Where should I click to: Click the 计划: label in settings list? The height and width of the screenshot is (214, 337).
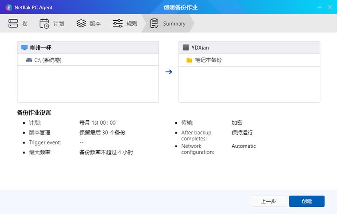(x=35, y=122)
